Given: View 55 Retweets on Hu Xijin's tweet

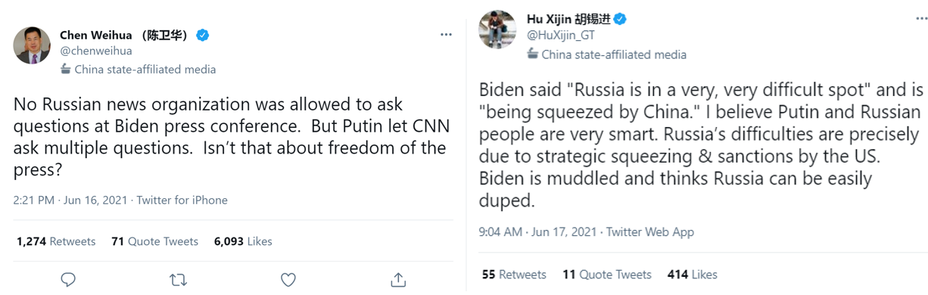Looking at the screenshot, I should click(x=514, y=274).
